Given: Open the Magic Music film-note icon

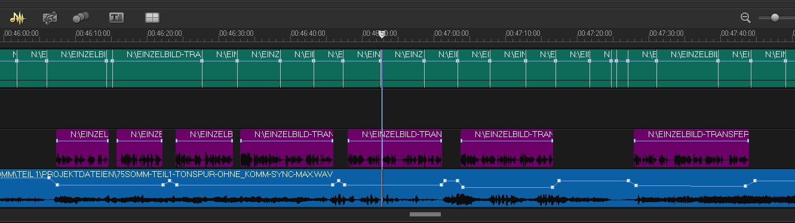Looking at the screenshot, I should click(50, 18).
